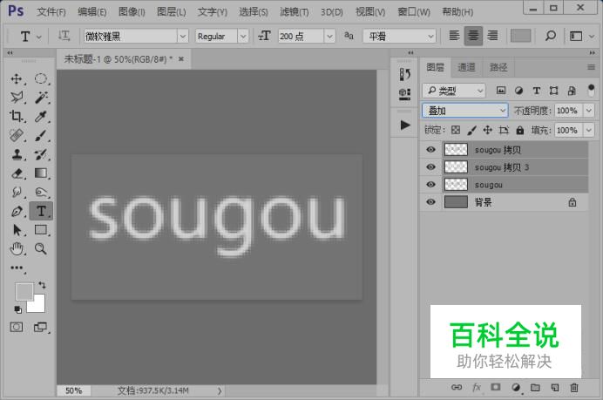Screen dimensions: 603x400
Task: Open the font style dropdown Regular
Action: click(242, 36)
